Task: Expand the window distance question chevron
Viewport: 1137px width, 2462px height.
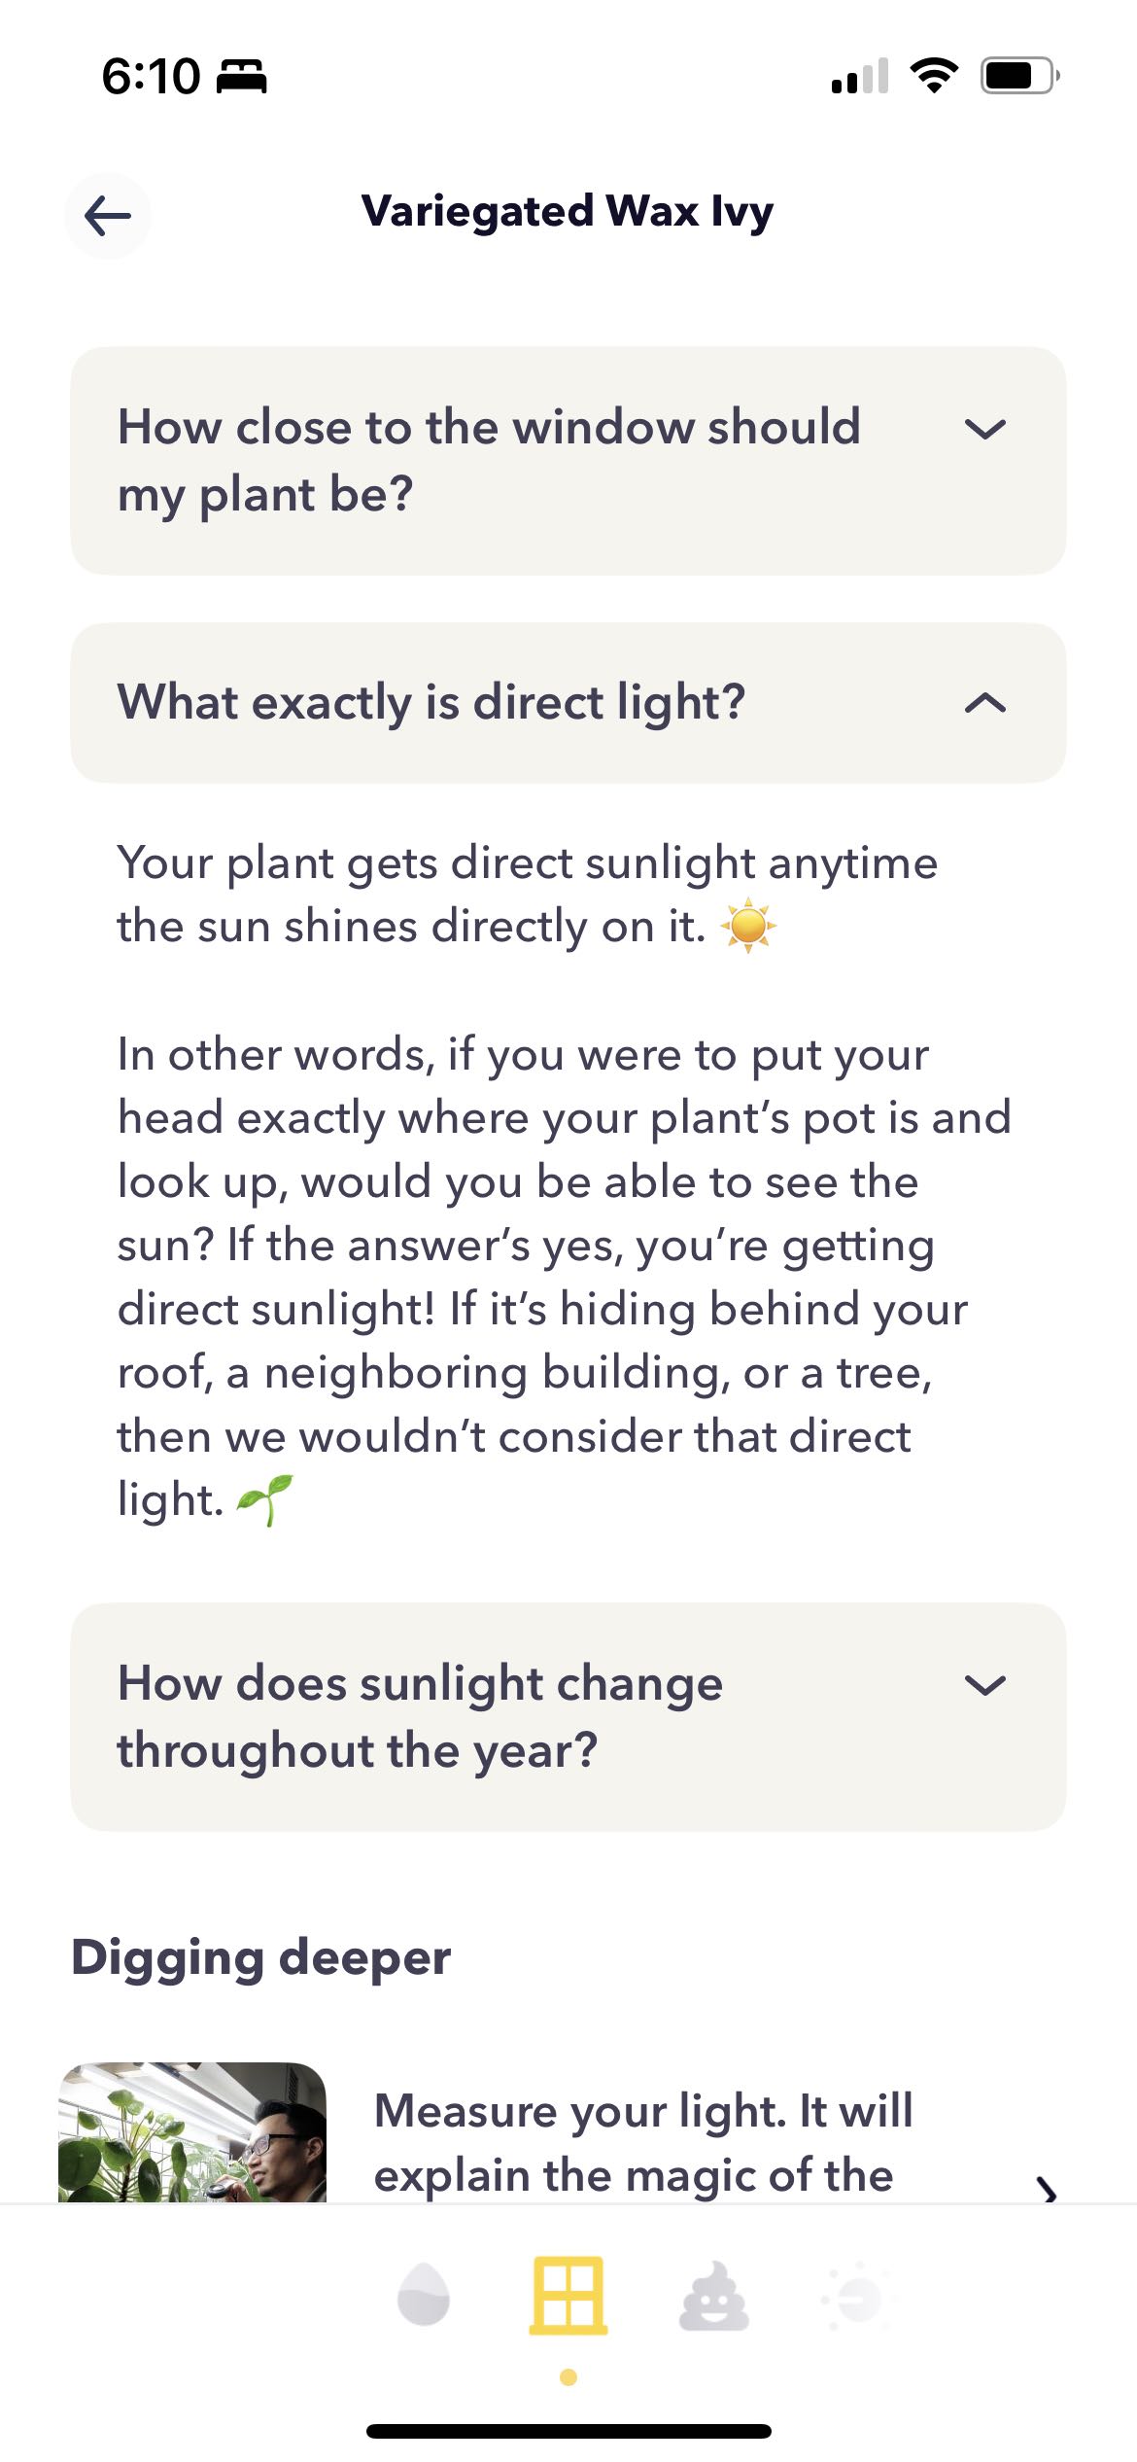Action: coord(985,429)
